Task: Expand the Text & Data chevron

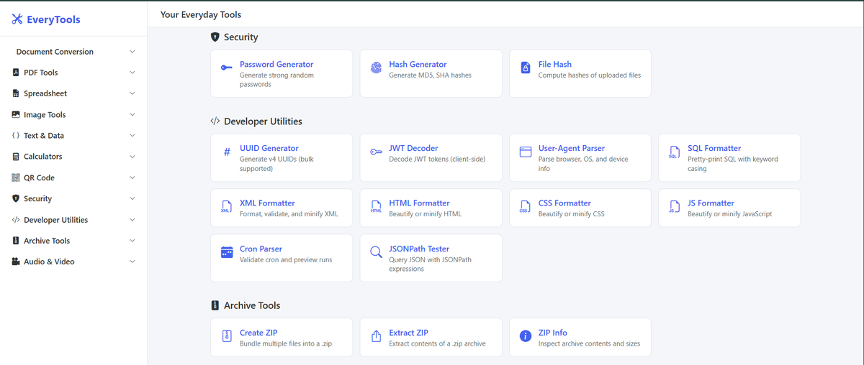Action: coord(132,135)
